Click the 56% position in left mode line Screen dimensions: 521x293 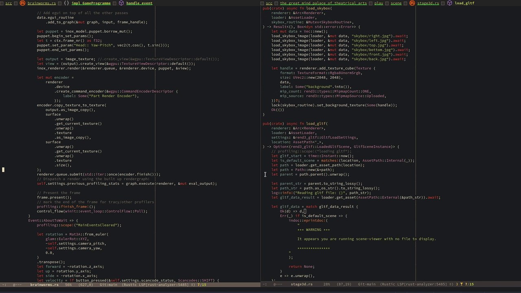coord(68,284)
